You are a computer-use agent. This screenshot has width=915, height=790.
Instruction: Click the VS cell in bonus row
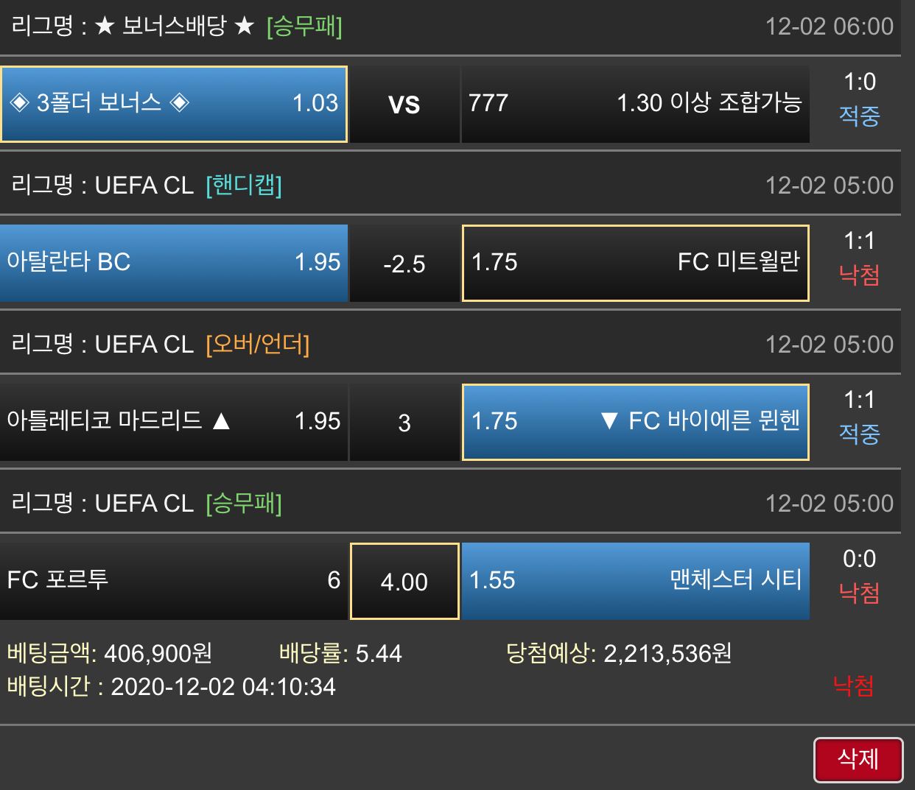click(404, 105)
